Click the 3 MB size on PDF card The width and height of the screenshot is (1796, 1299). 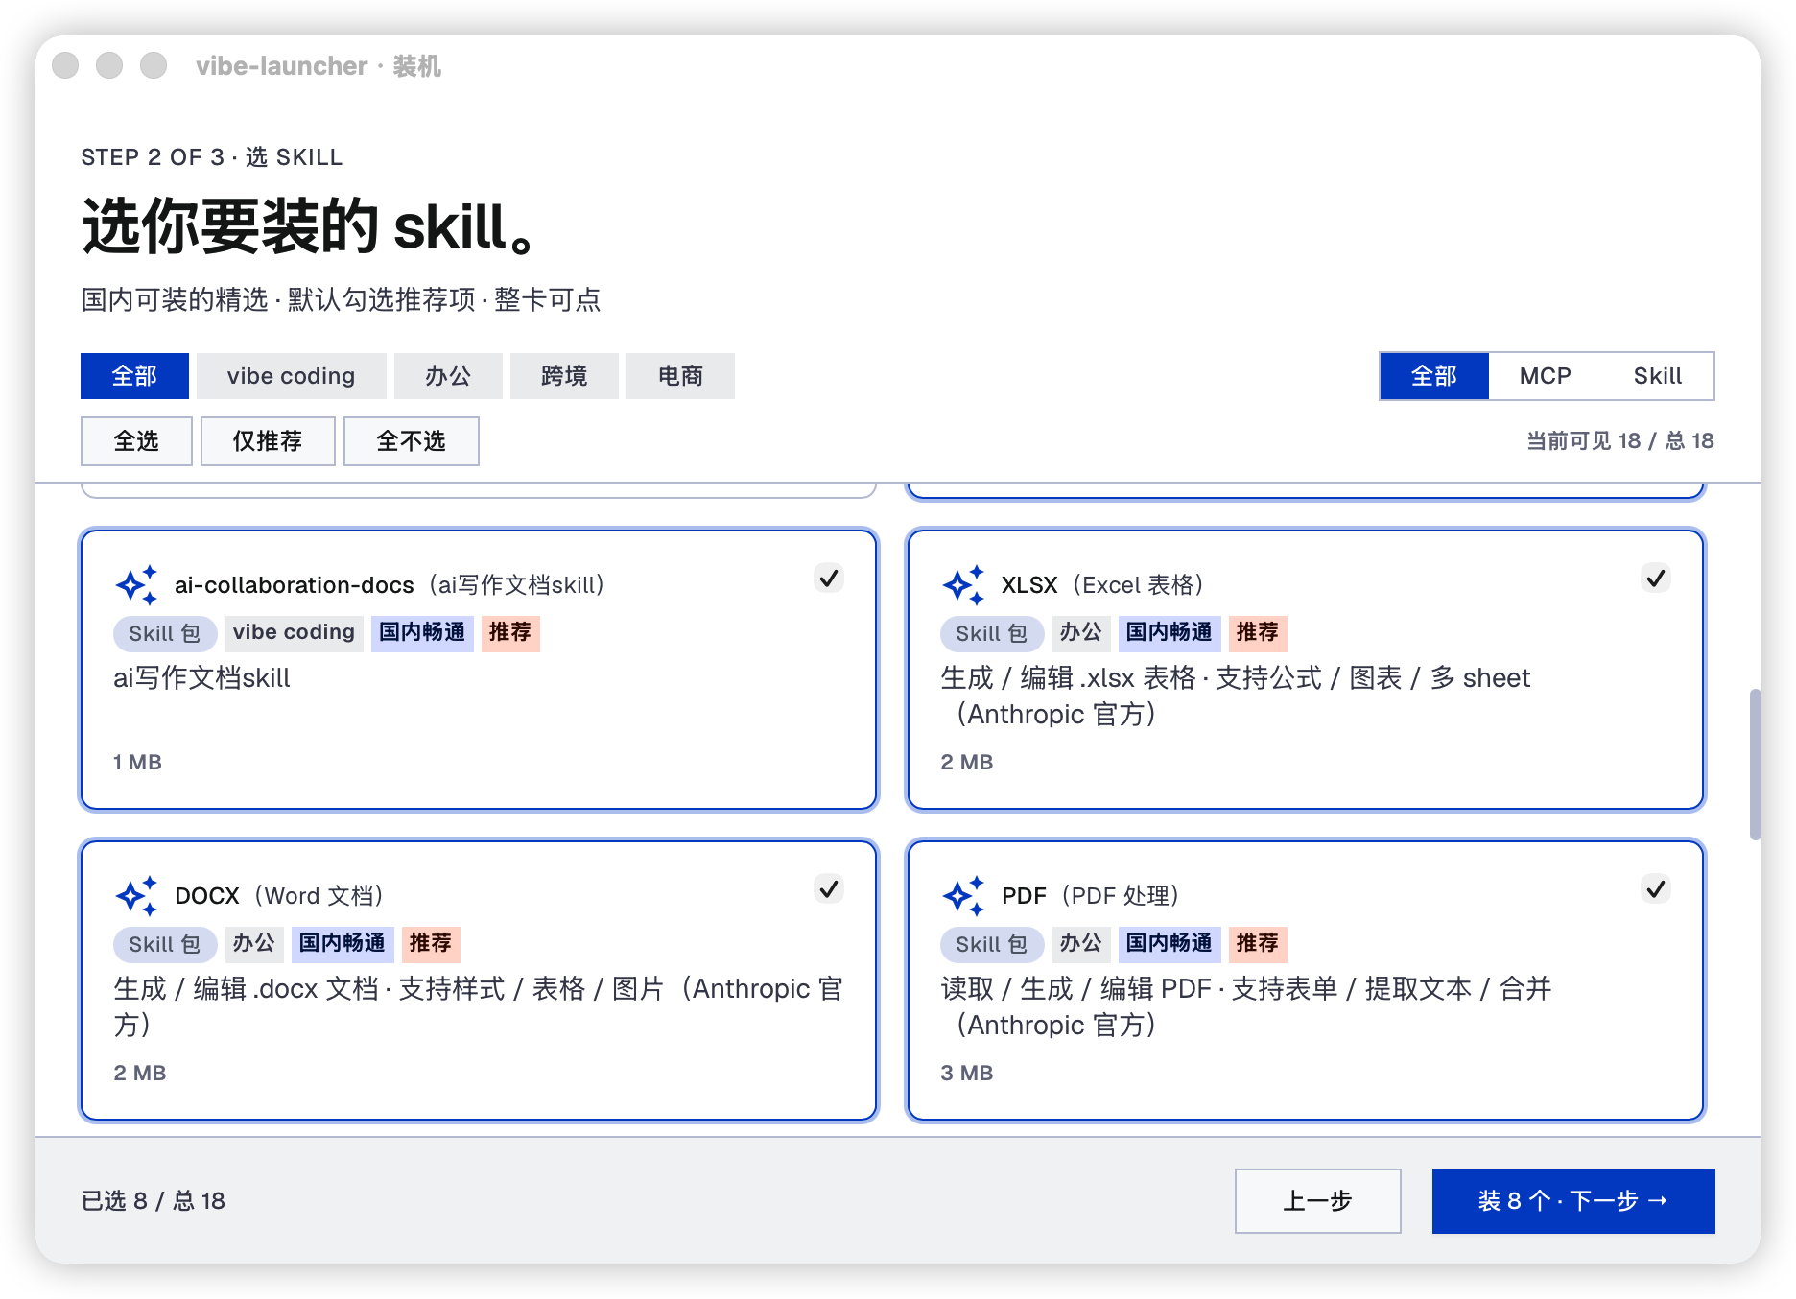tap(967, 1073)
